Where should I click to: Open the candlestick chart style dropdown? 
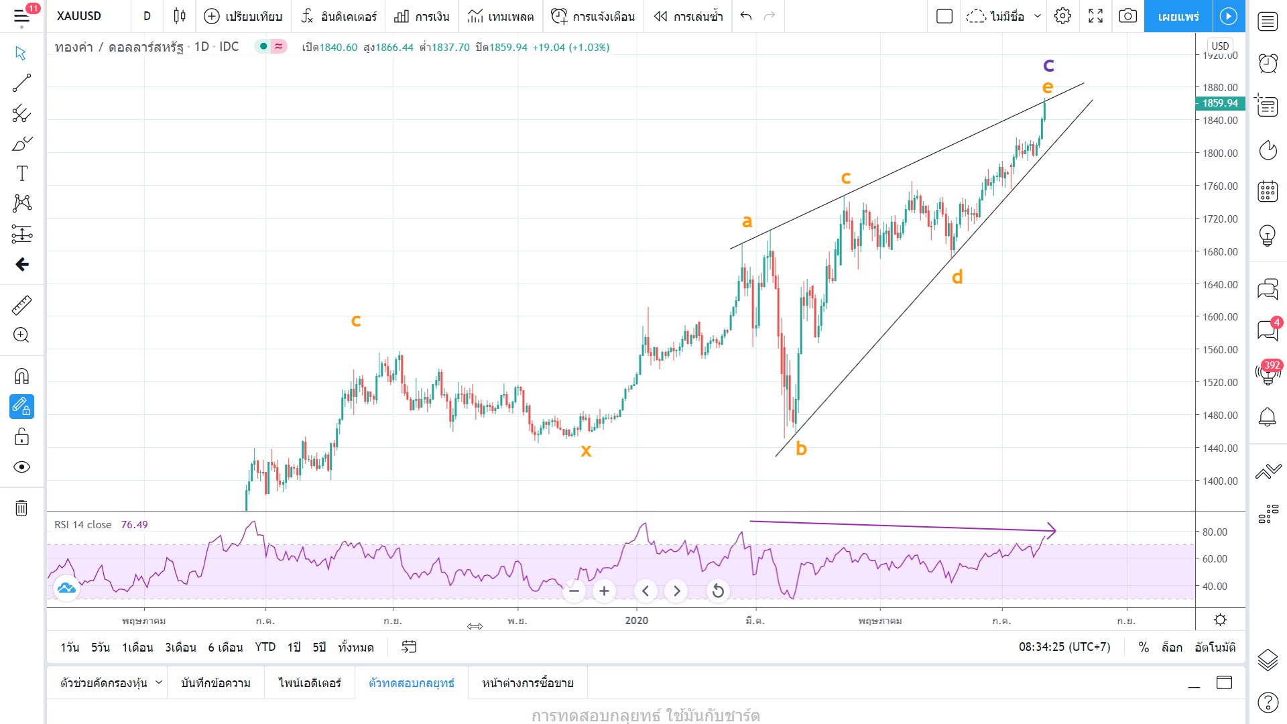[x=179, y=16]
